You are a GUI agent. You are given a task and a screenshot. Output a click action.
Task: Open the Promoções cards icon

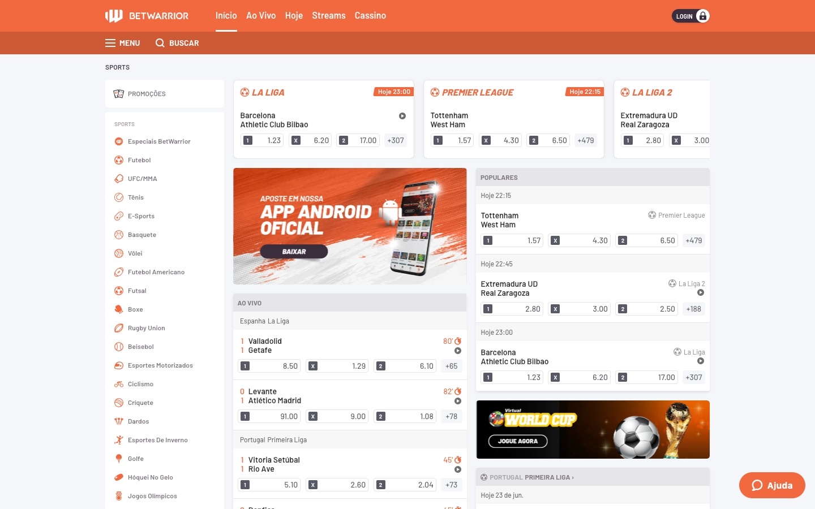(x=119, y=94)
